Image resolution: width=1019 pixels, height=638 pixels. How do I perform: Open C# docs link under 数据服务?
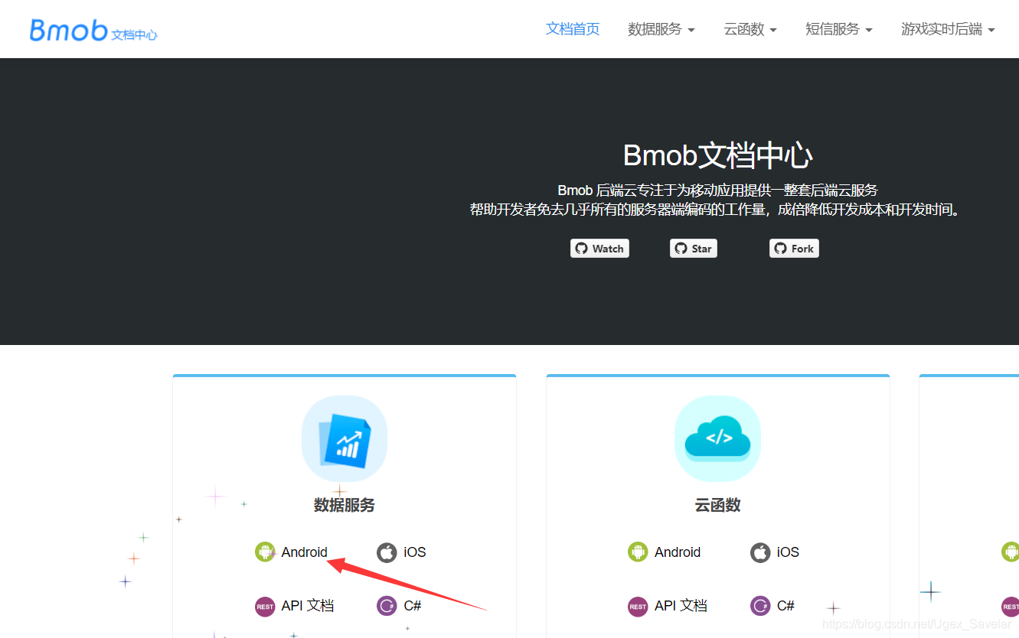[413, 606]
